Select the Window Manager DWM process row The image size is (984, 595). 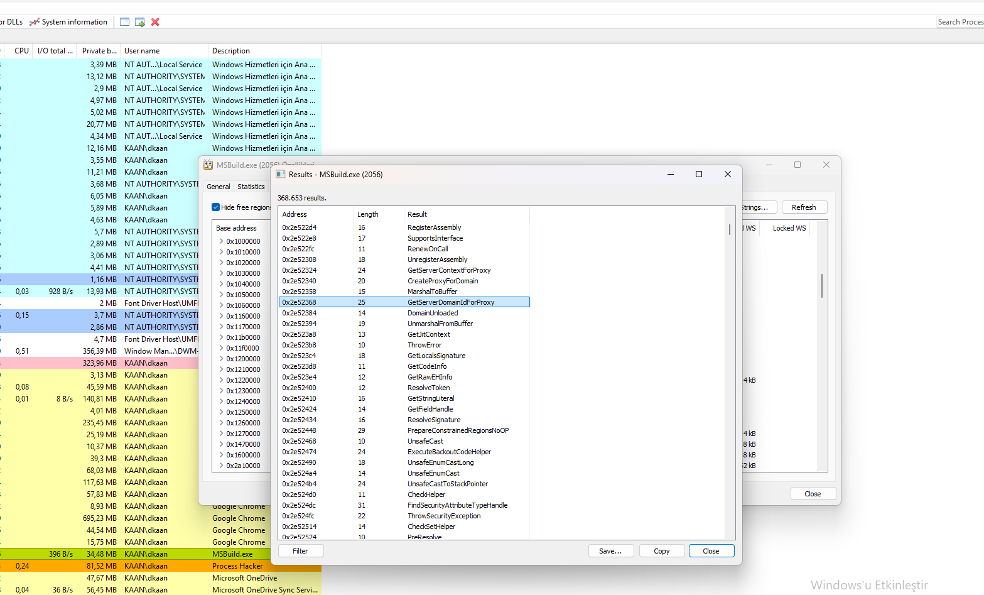(99, 351)
